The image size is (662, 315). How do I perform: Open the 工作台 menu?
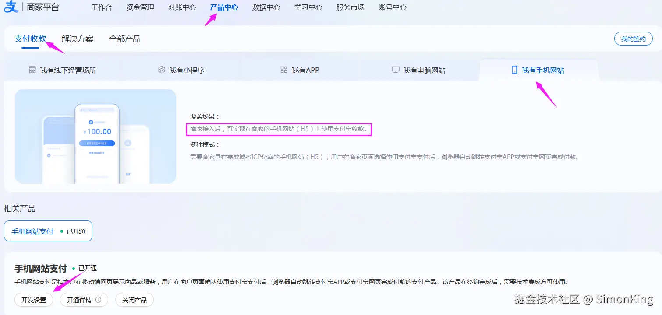(x=102, y=7)
